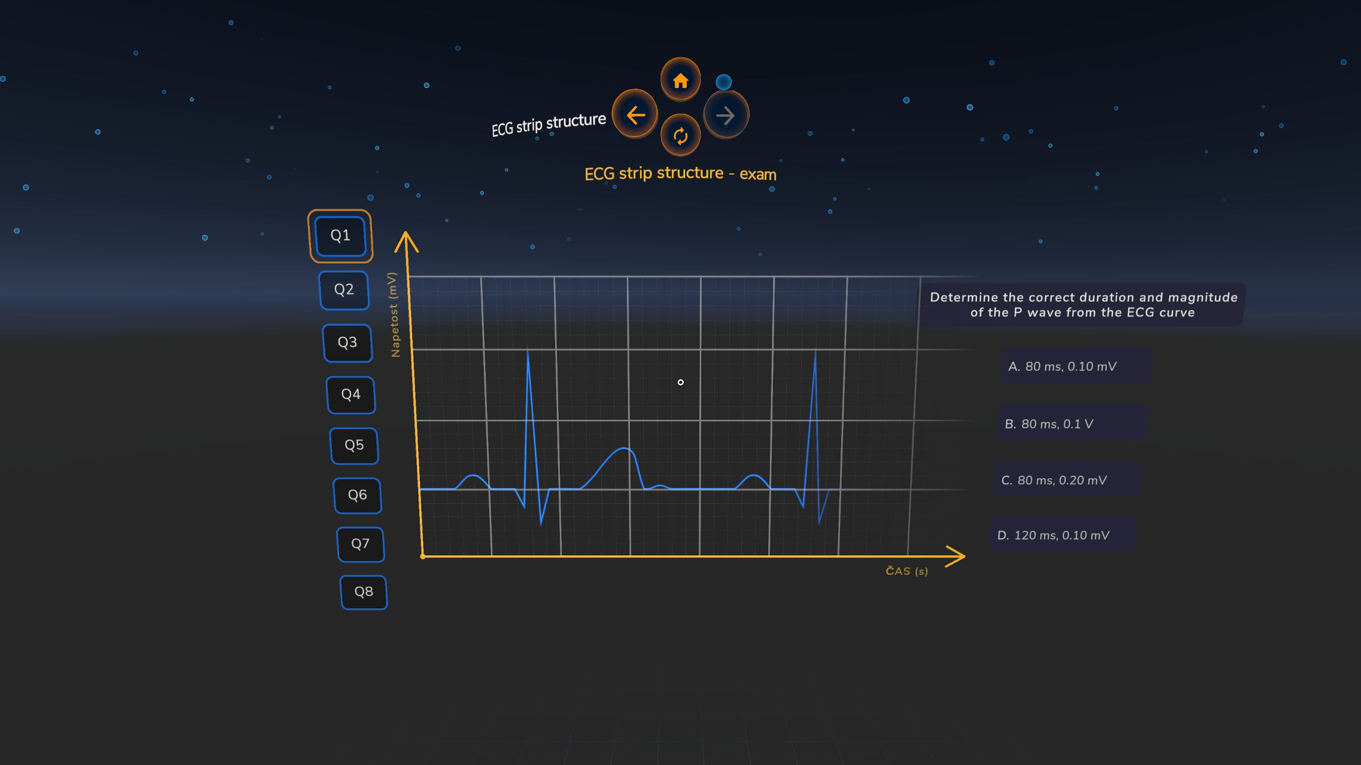Open question Q5

(354, 446)
